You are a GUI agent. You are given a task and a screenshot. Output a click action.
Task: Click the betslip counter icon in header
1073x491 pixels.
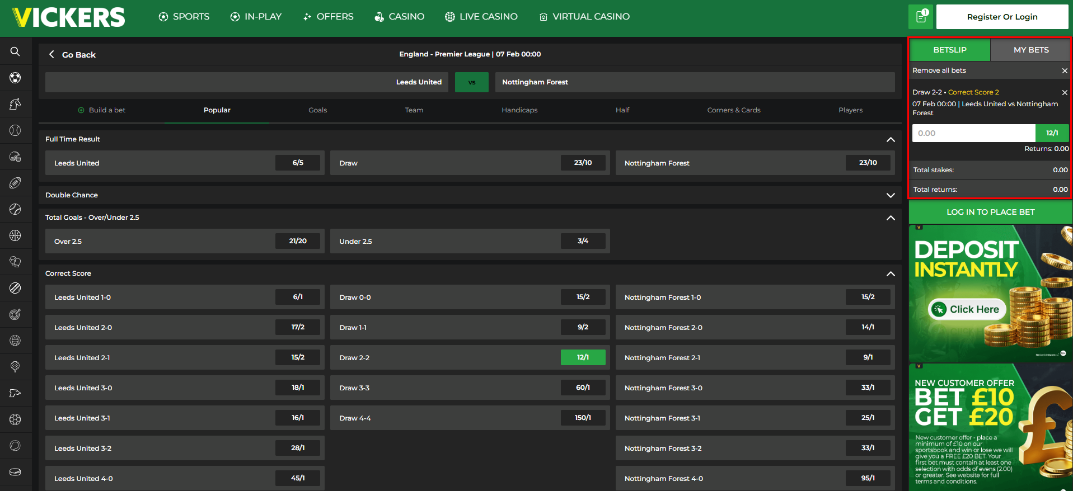921,17
